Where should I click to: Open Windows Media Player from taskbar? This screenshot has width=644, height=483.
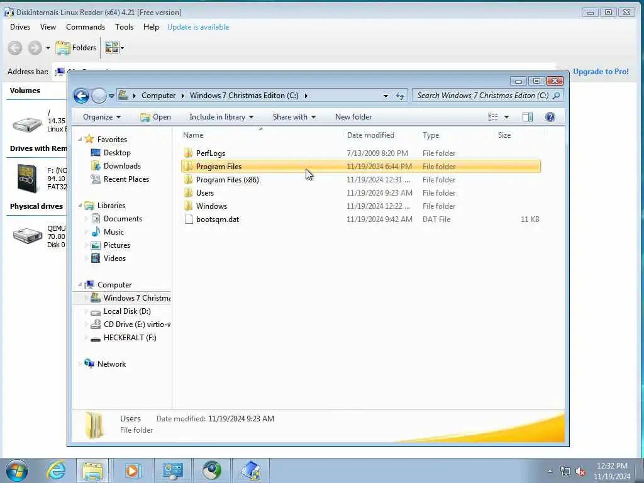(x=132, y=470)
